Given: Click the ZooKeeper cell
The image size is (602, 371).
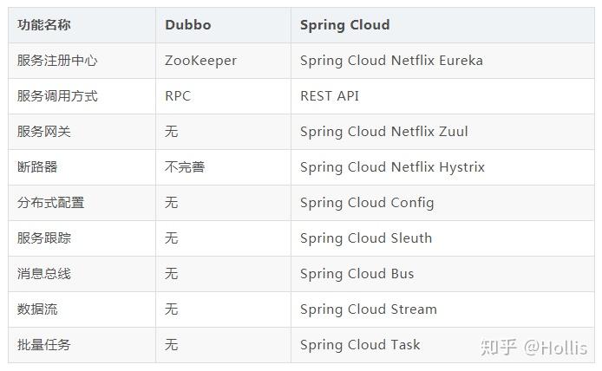Looking at the screenshot, I should tap(200, 61).
